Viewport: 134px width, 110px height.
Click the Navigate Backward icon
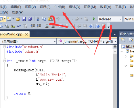[x=77, y=19]
